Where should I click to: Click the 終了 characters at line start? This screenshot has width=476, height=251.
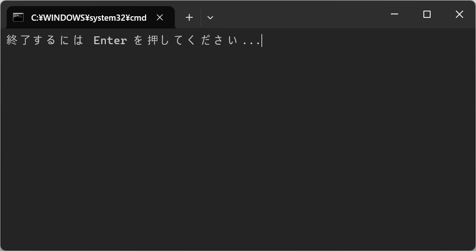[x=18, y=40]
